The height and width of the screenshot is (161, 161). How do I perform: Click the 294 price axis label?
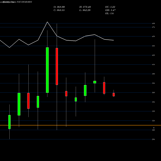click(153, 139)
